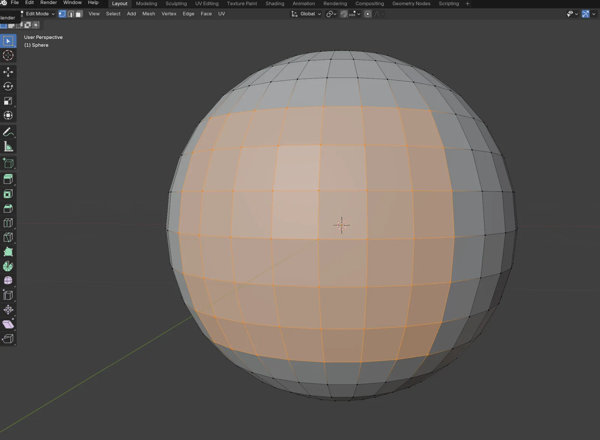Set selection mode to Intersect

pyautogui.click(x=36, y=25)
